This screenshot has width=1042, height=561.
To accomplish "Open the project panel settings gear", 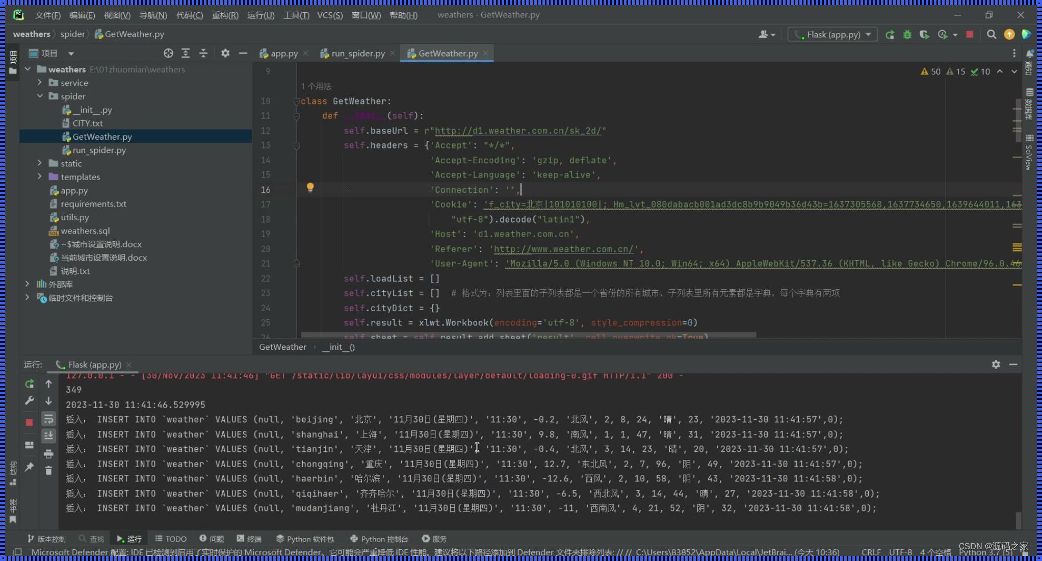I will point(225,53).
